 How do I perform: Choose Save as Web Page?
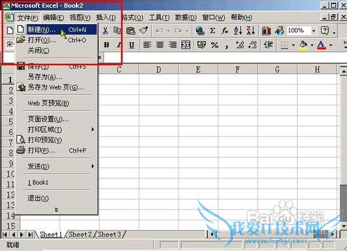tap(56, 87)
